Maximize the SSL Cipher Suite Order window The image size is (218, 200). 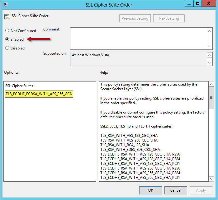(x=197, y=4)
